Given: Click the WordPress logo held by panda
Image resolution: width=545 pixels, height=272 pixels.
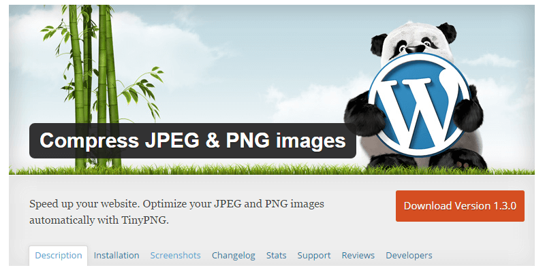Looking at the screenshot, I should (x=419, y=105).
